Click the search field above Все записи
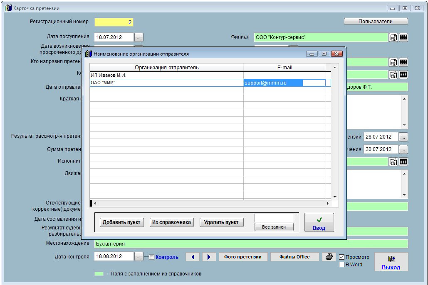 click(x=274, y=218)
